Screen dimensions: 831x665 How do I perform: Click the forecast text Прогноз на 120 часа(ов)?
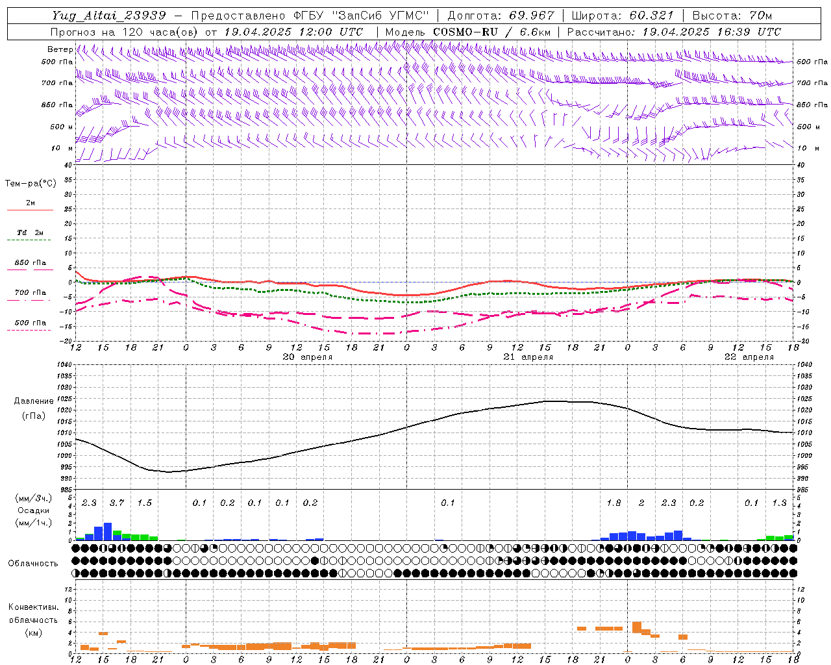pyautogui.click(x=125, y=32)
